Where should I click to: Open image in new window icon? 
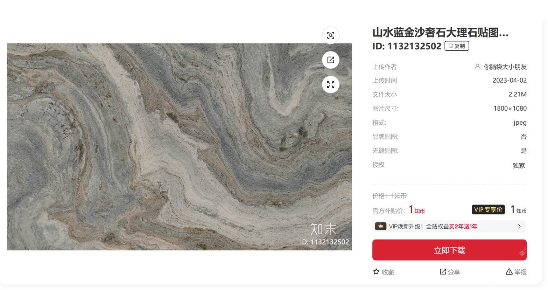pos(330,60)
